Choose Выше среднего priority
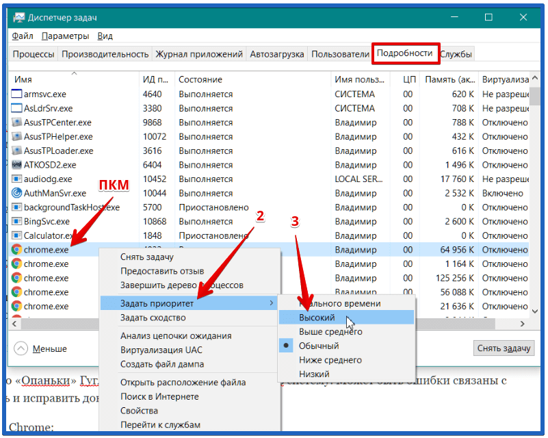The width and height of the screenshot is (548, 438). click(x=346, y=332)
